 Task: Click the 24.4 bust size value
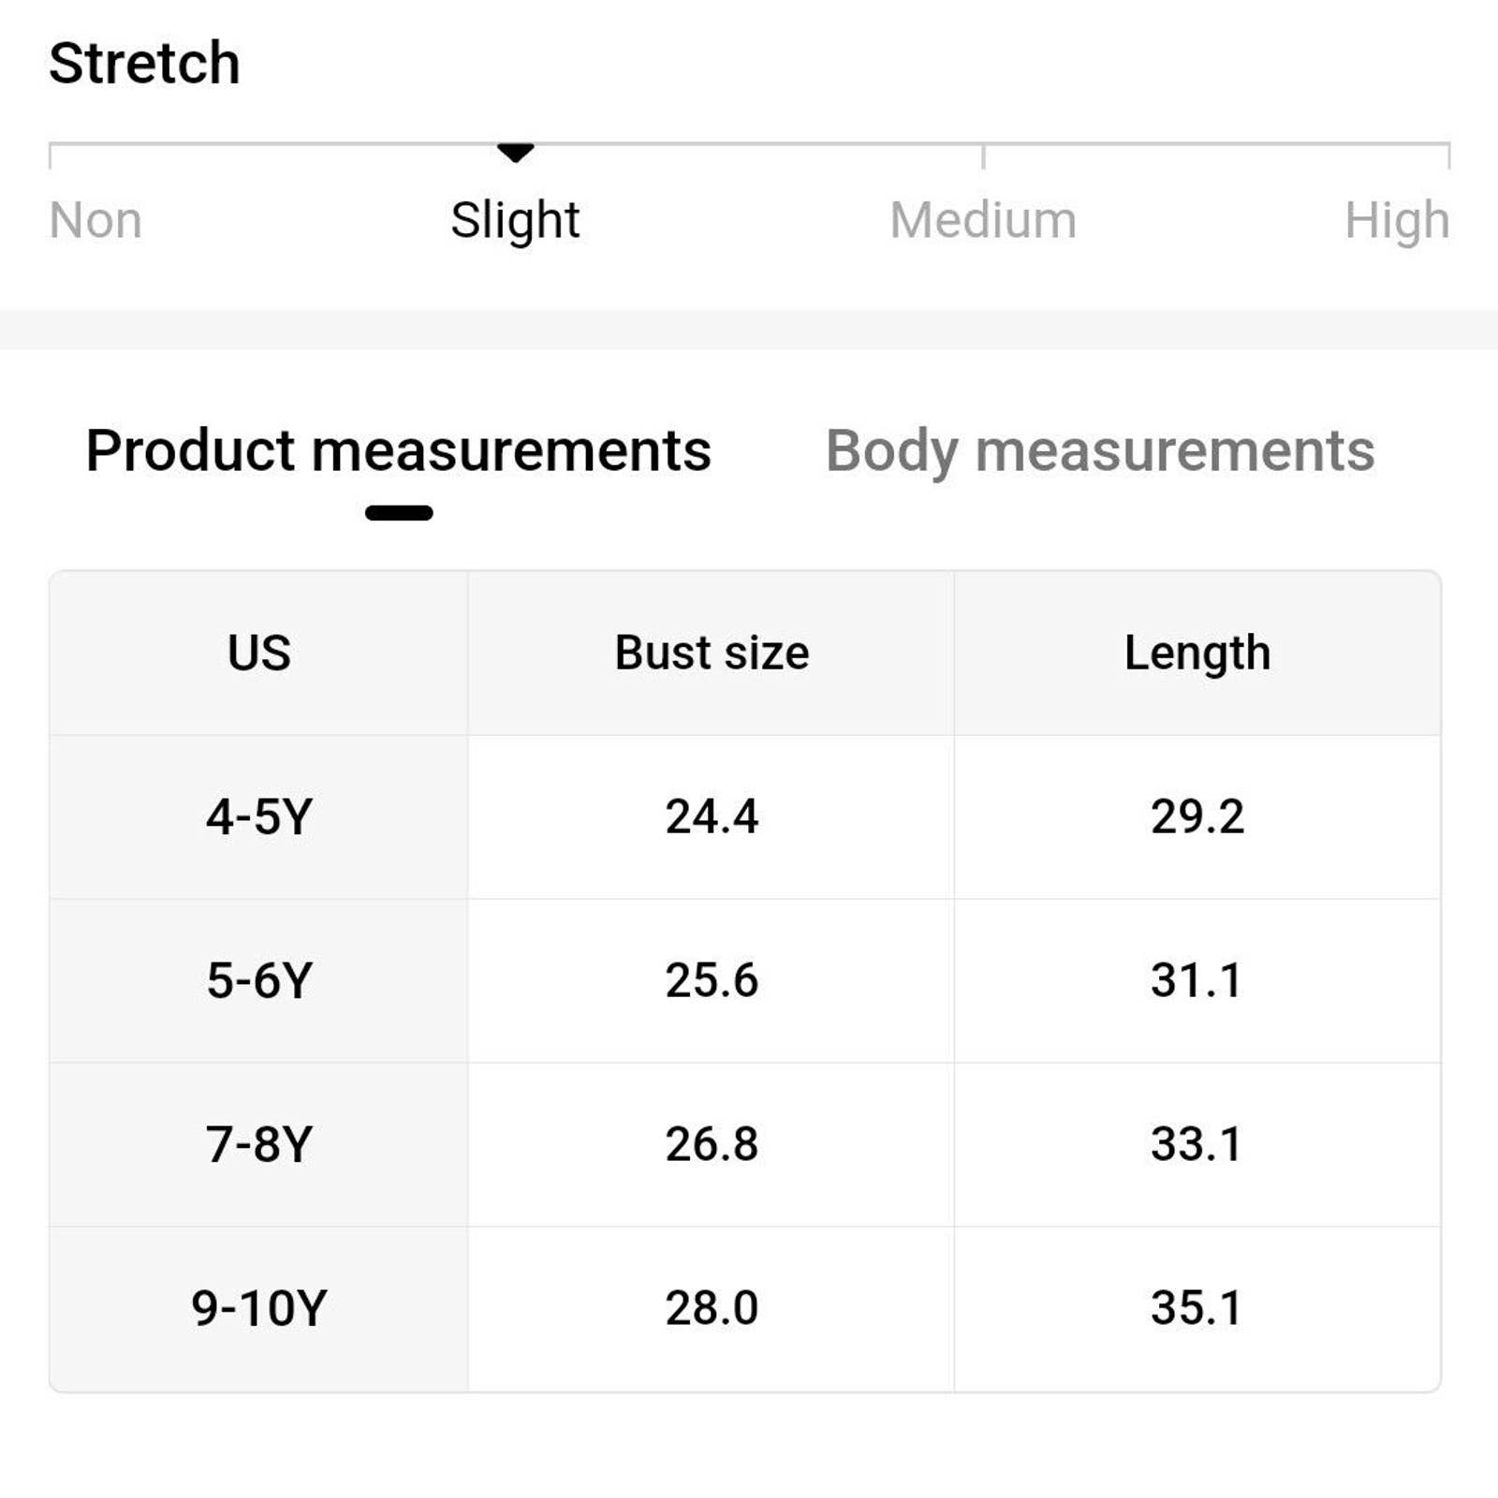point(712,816)
